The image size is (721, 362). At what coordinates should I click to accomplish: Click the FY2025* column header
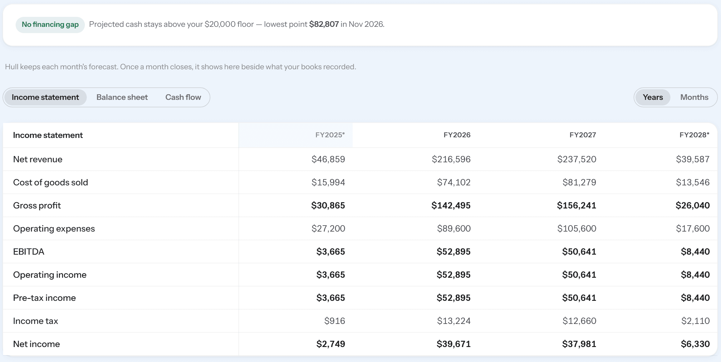(x=330, y=135)
